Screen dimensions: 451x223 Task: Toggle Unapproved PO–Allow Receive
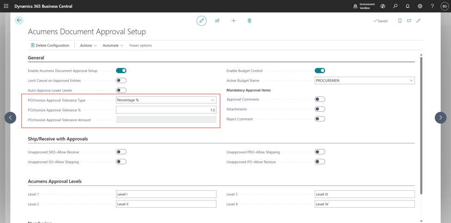coord(320,162)
